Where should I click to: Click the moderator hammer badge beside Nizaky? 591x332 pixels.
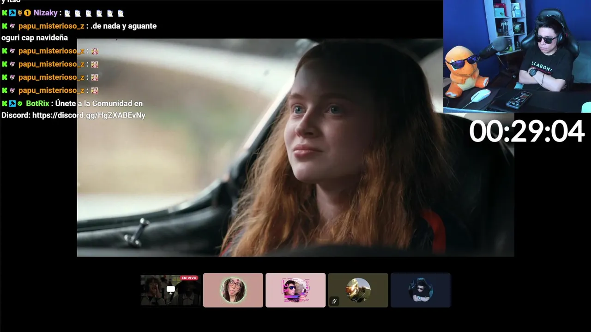click(12, 13)
